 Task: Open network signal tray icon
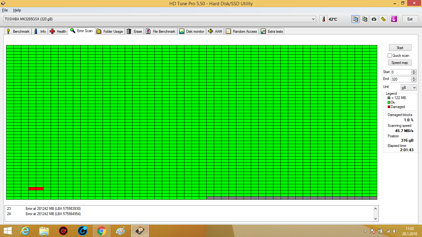click(x=388, y=231)
